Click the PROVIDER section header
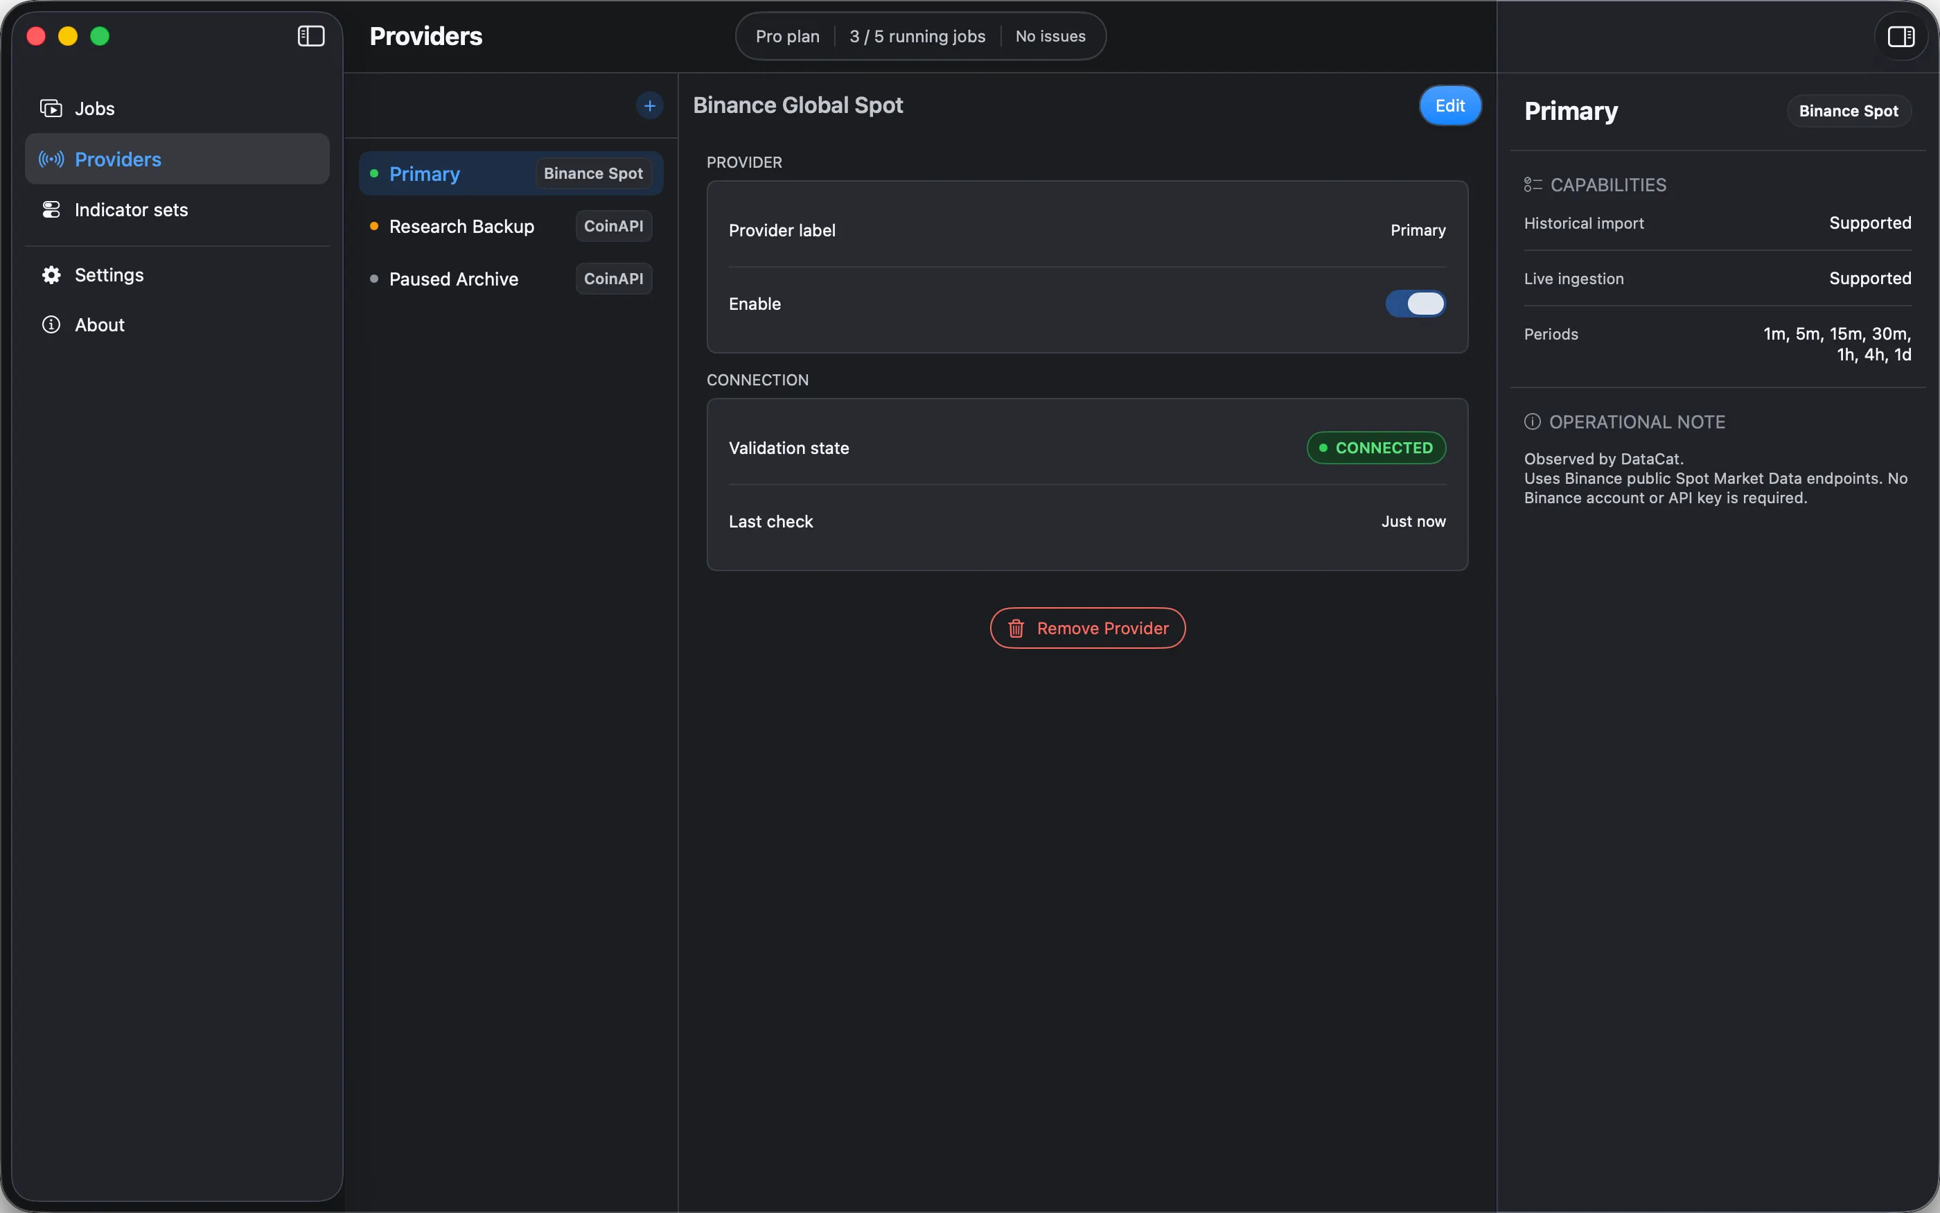Image resolution: width=1940 pixels, height=1213 pixels. click(744, 162)
